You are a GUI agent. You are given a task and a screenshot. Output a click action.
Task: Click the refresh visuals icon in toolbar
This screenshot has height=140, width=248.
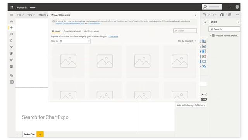click(214, 15)
